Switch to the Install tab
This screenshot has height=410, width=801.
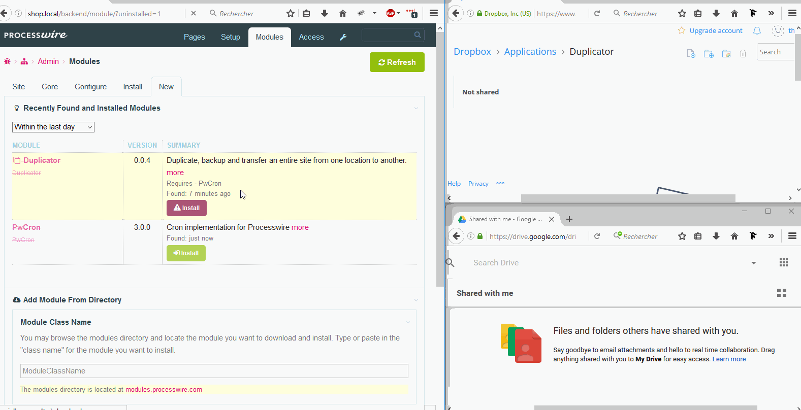(x=133, y=87)
